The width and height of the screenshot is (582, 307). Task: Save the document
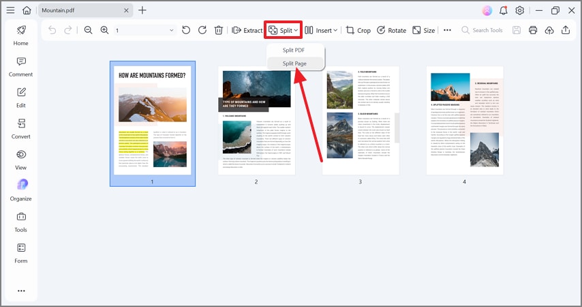pos(517,30)
